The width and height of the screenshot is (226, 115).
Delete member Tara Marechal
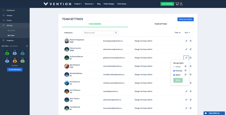tap(190, 108)
